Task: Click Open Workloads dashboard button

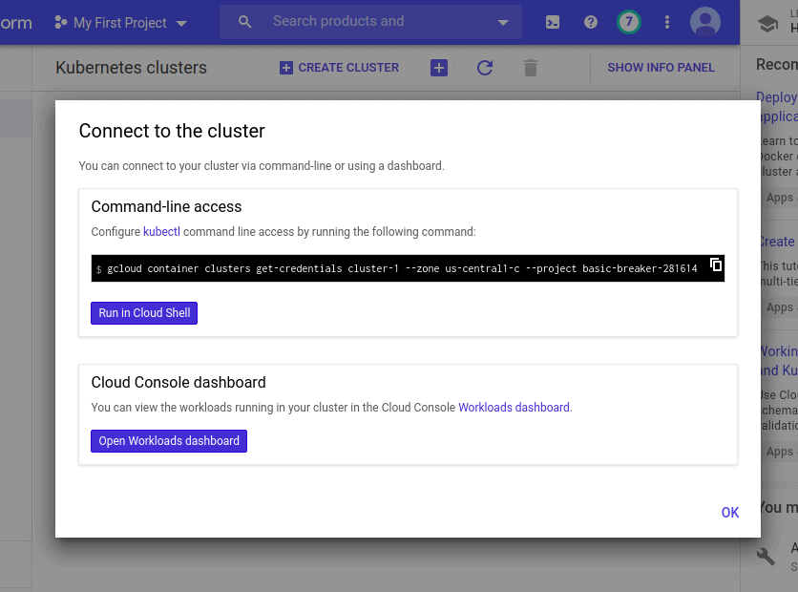Action: click(169, 441)
